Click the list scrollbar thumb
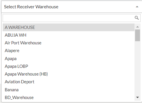 137,35
